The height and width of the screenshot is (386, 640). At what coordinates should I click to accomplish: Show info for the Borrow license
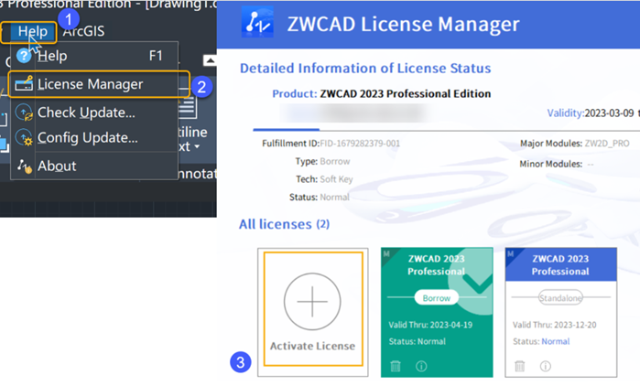[x=421, y=366]
